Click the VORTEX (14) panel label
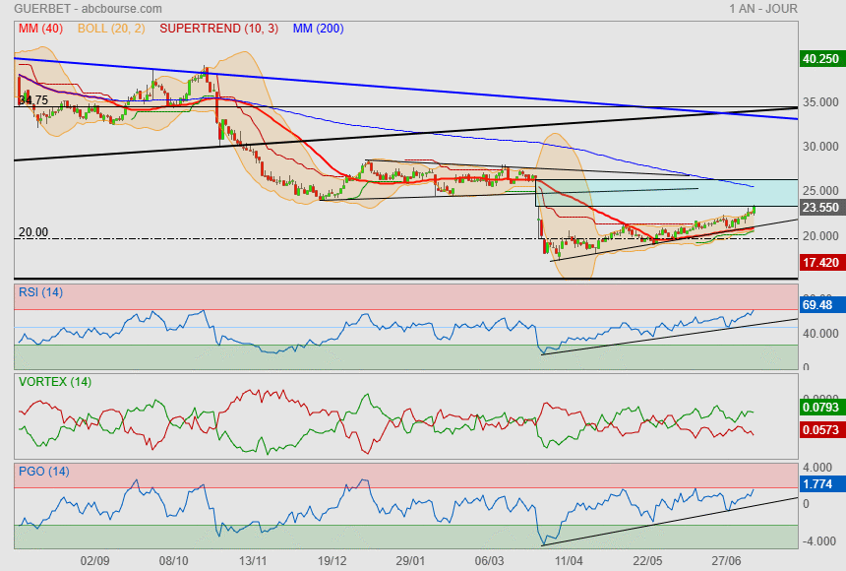Image resolution: width=846 pixels, height=571 pixels. (x=54, y=381)
